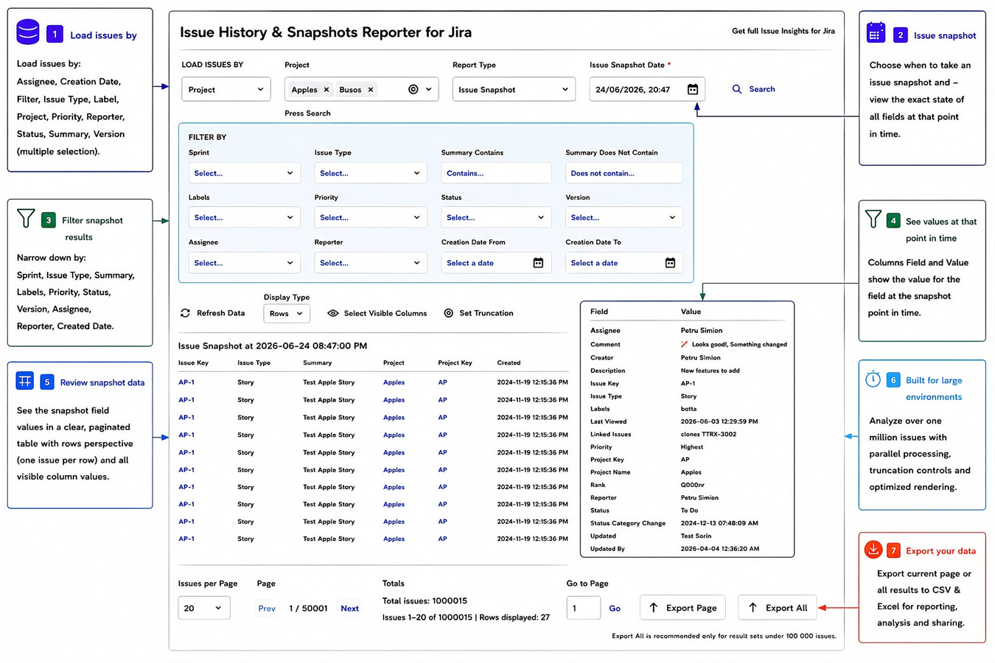Click the Go link beside page input

point(615,608)
